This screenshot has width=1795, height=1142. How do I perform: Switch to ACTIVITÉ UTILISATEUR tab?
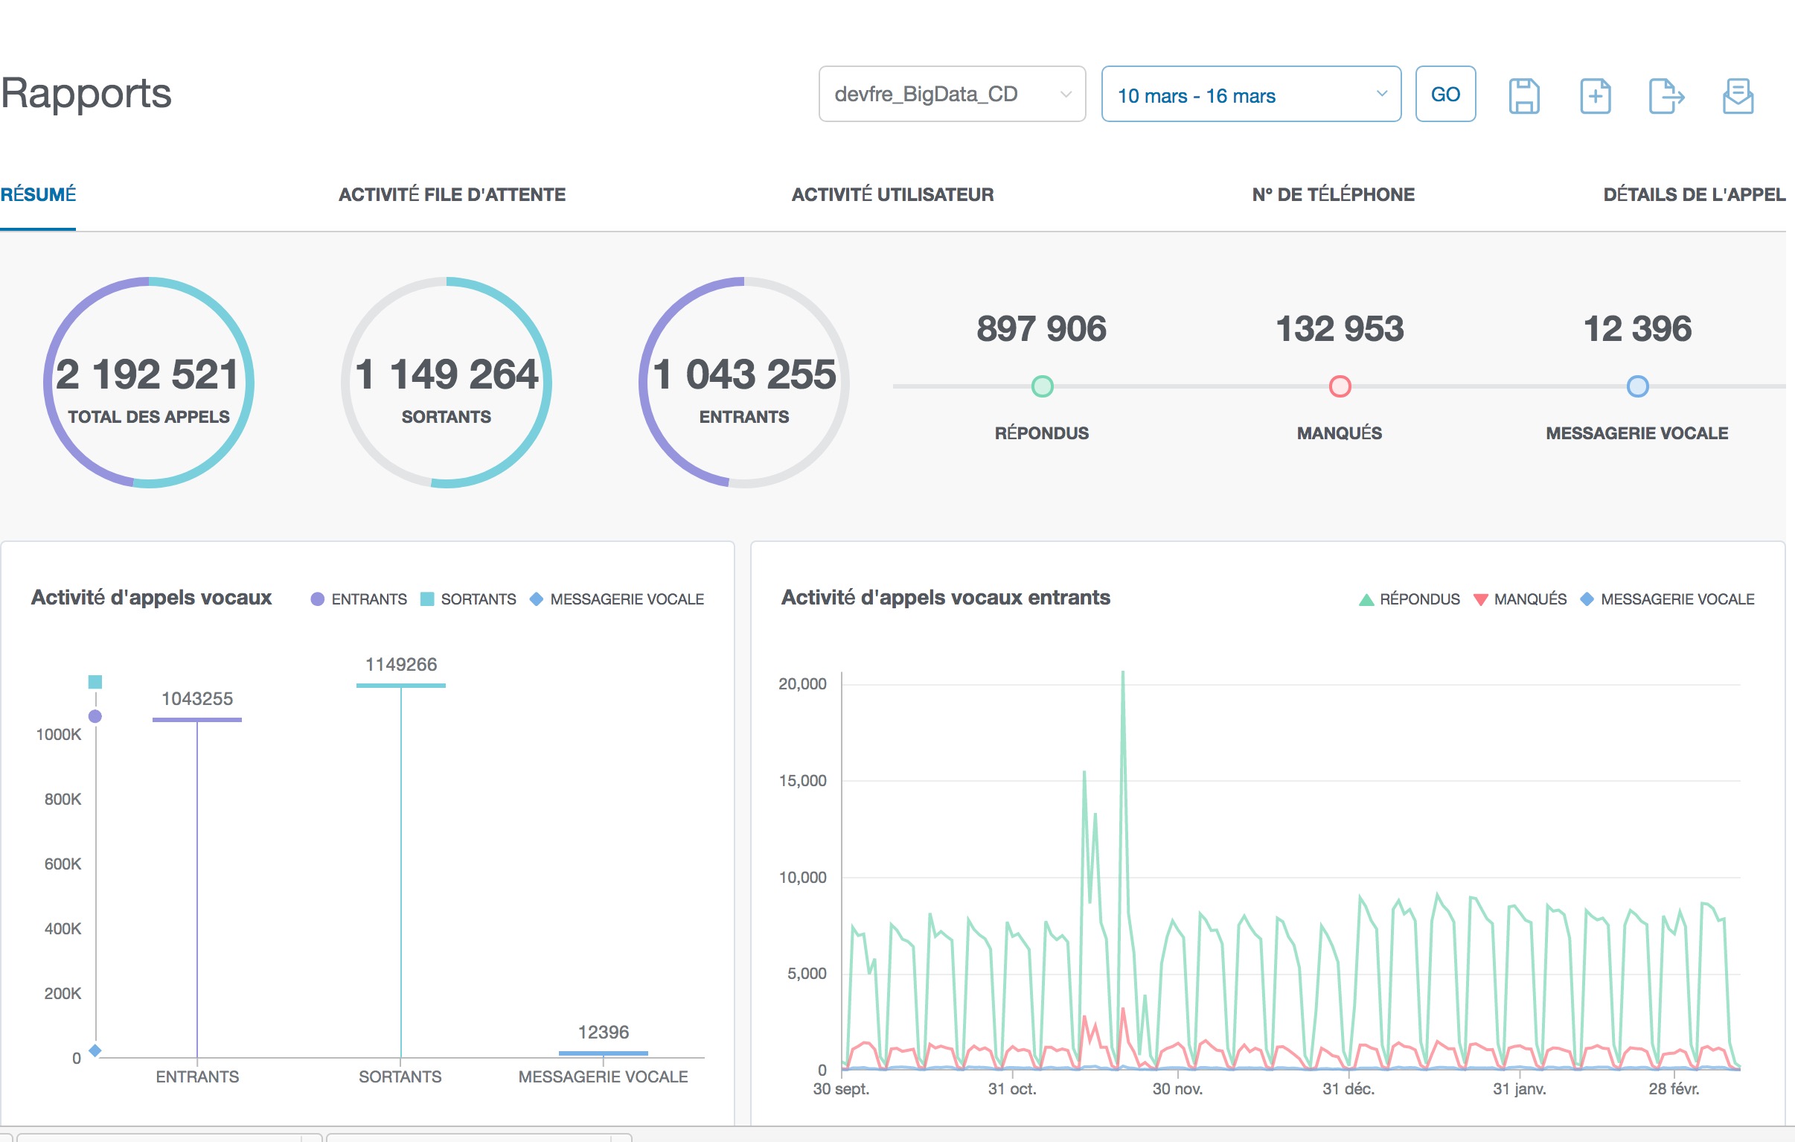892,195
